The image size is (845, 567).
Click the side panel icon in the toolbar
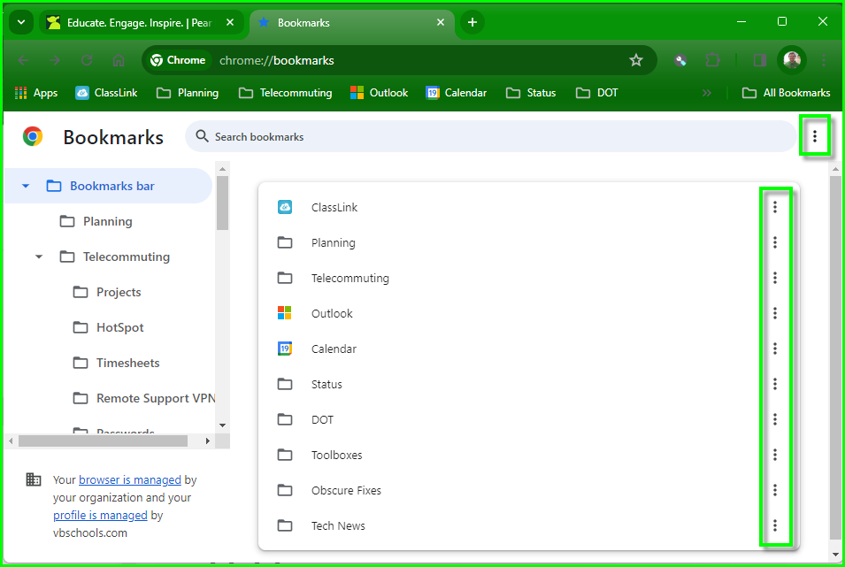click(758, 60)
